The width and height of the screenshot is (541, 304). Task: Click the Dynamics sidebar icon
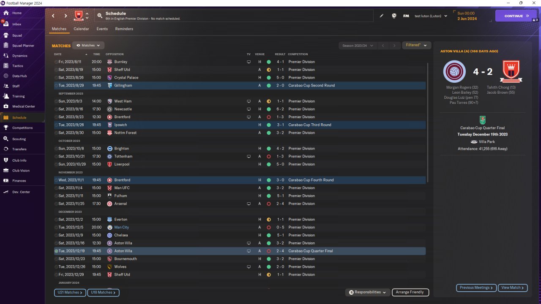tap(6, 56)
